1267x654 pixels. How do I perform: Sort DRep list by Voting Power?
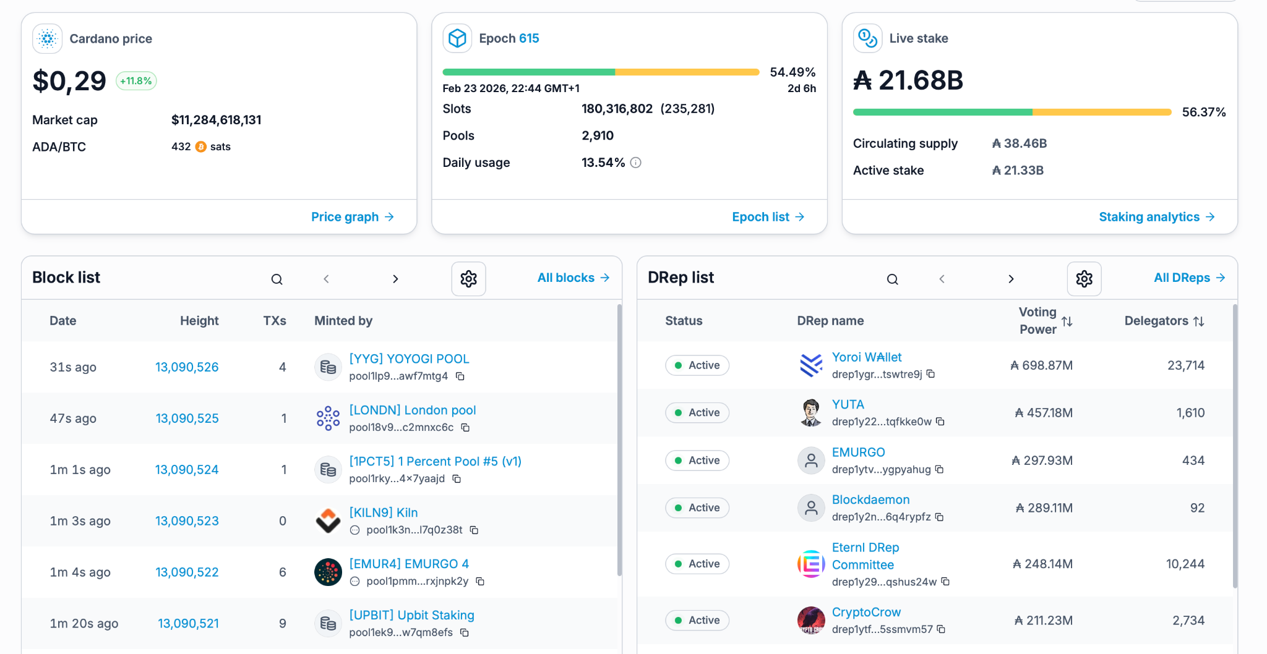(1067, 321)
